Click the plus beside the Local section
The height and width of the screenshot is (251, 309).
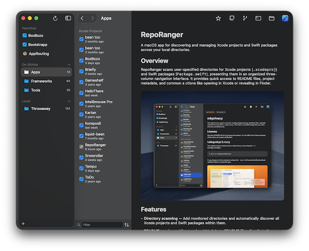pyautogui.click(x=69, y=101)
